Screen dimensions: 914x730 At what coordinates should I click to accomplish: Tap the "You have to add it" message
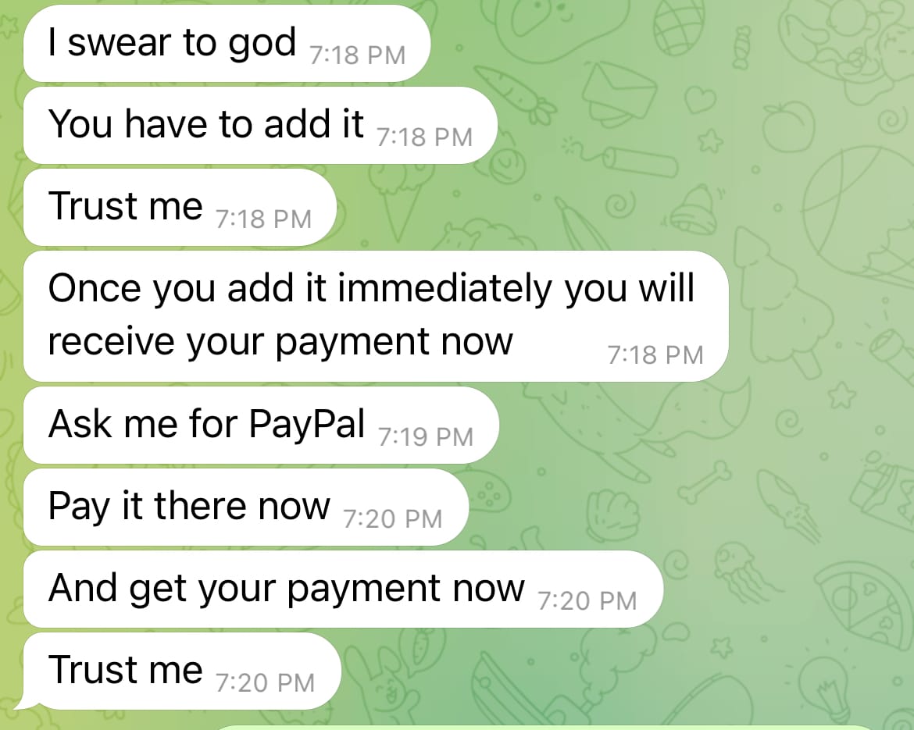tap(260, 125)
